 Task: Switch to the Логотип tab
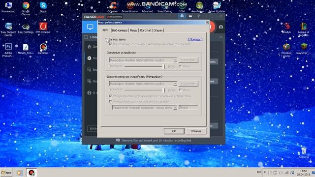coord(145,30)
